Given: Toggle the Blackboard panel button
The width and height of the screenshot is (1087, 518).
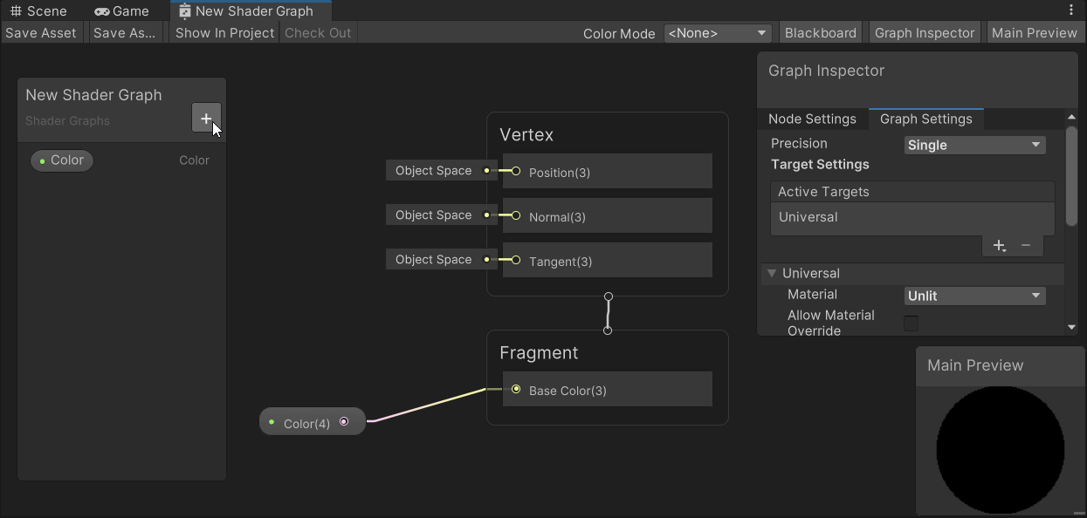Looking at the screenshot, I should point(821,33).
